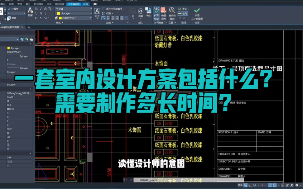Apply bold to the text
This screenshot has width=303, height=189.
pos(36,9)
